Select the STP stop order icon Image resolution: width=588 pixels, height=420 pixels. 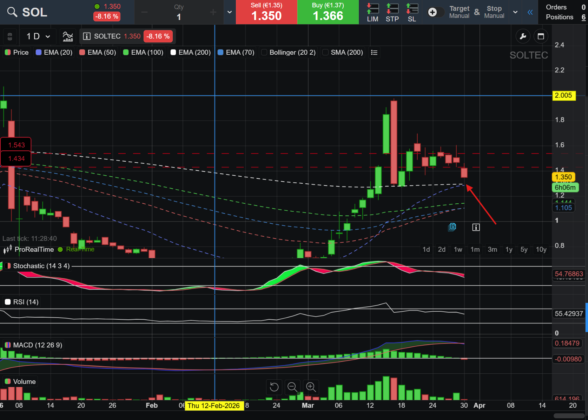[392, 12]
